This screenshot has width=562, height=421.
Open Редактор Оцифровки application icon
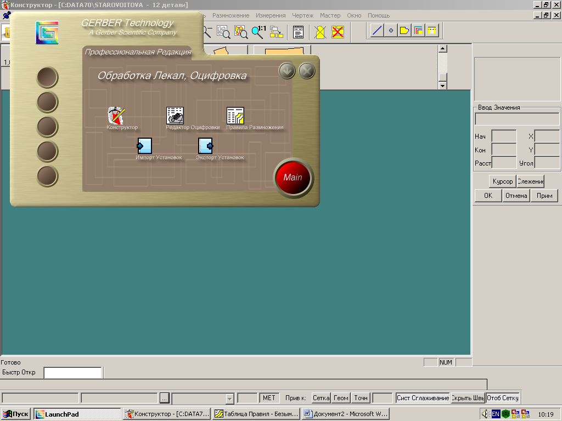click(x=175, y=116)
